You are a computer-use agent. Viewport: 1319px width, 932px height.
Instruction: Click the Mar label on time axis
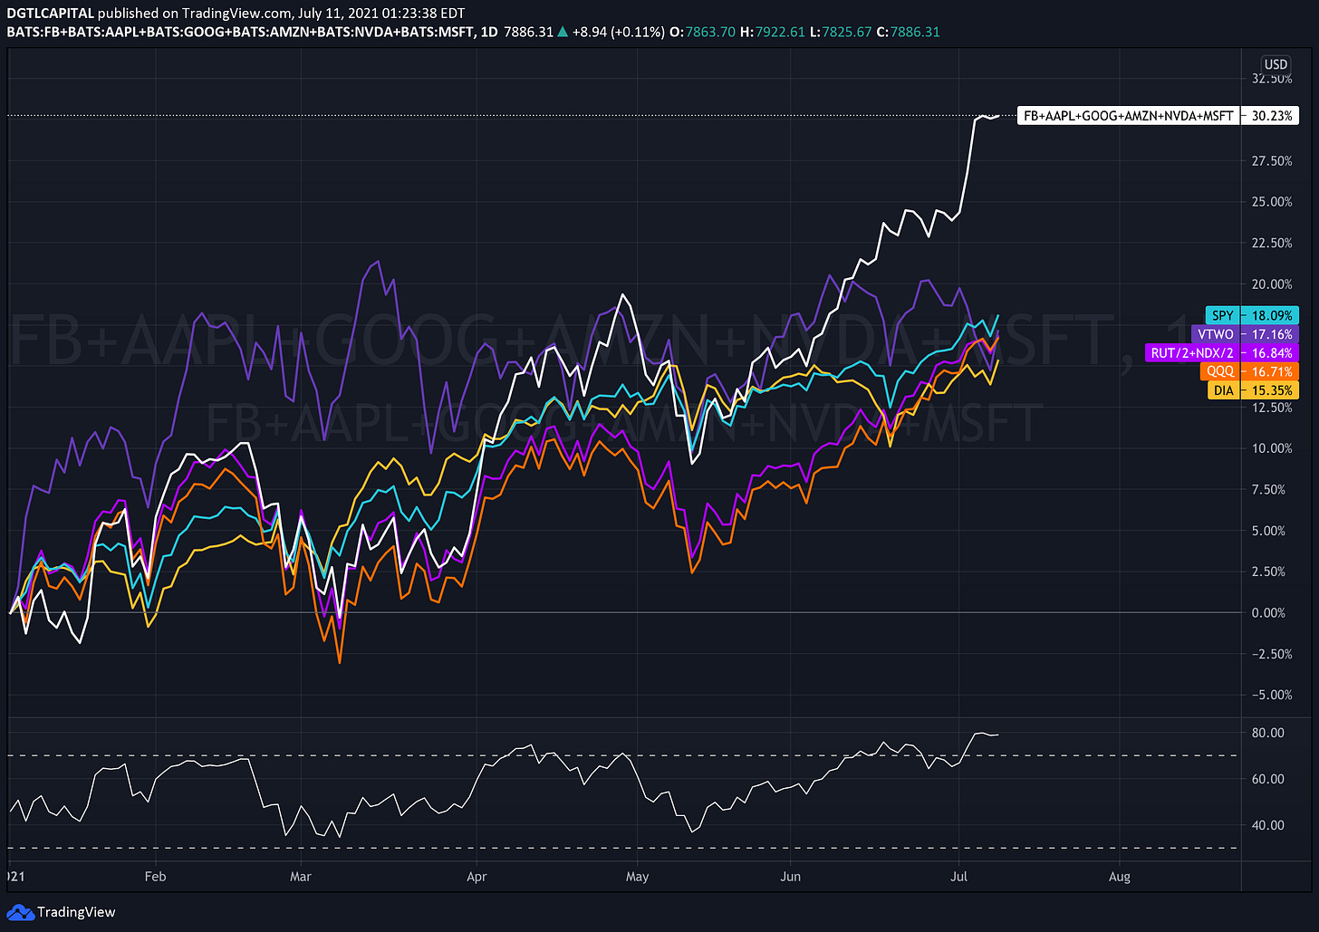[x=301, y=877]
